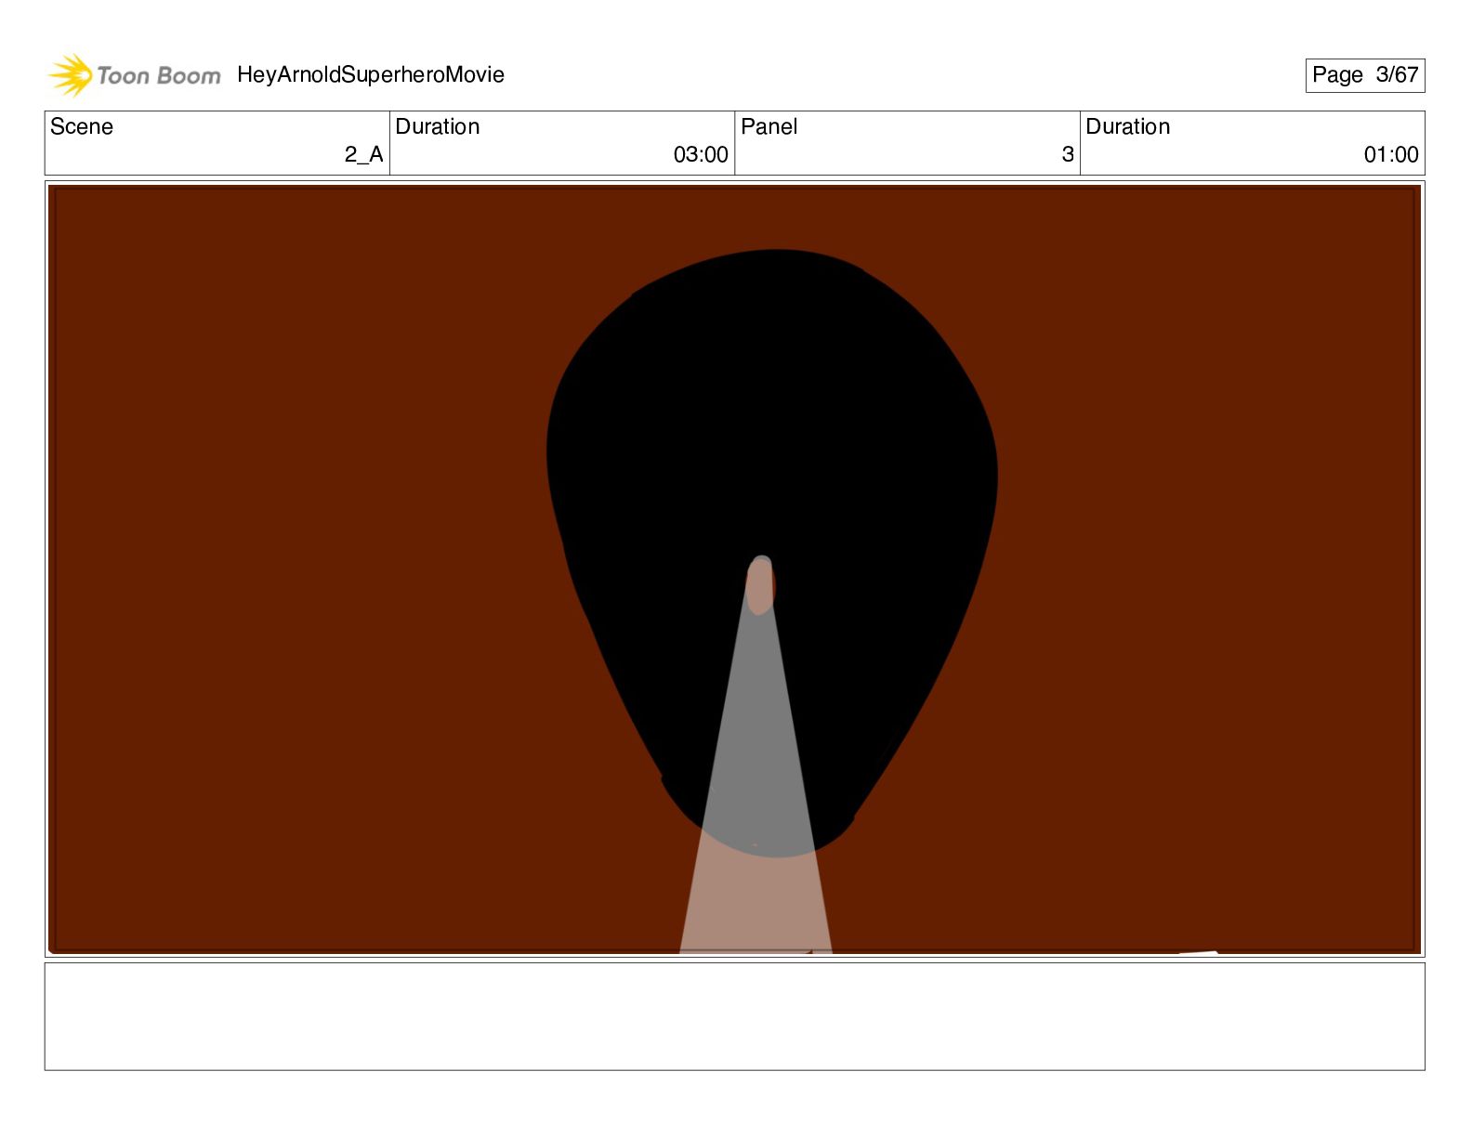Click the panel duration value 01:00
This screenshot has width=1472, height=1137.
click(1391, 154)
